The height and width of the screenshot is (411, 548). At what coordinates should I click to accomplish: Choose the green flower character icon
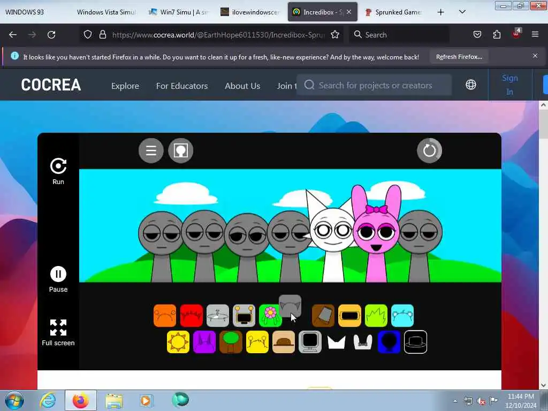[x=270, y=316]
